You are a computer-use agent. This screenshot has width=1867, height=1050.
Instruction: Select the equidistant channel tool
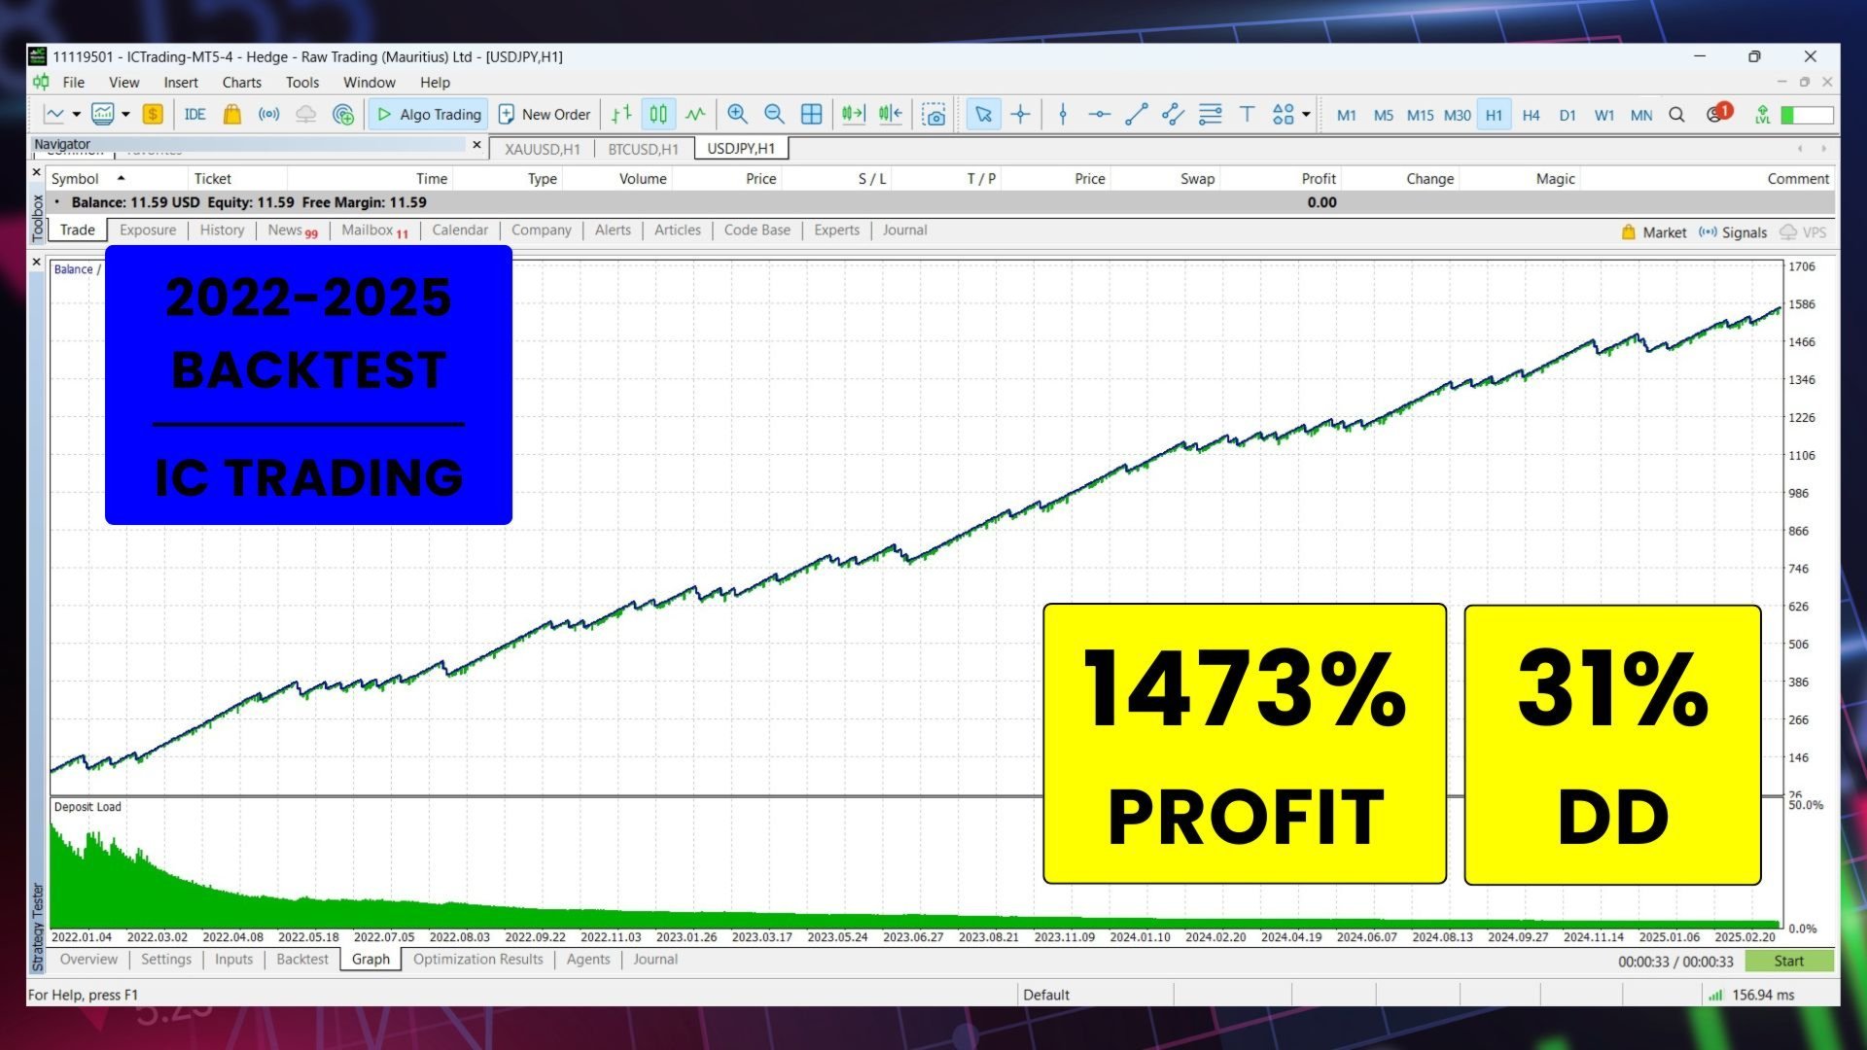pos(1173,115)
